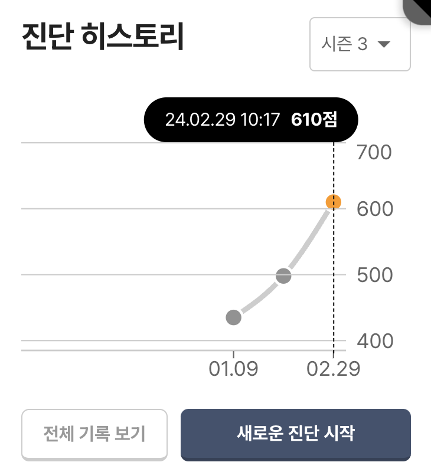Click the black 24.02.29 10:17 610점 tooltip
The width and height of the screenshot is (431, 472).
251,120
